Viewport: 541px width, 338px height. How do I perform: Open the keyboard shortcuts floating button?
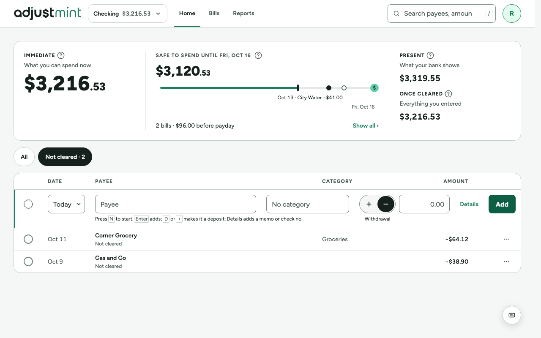tap(512, 315)
